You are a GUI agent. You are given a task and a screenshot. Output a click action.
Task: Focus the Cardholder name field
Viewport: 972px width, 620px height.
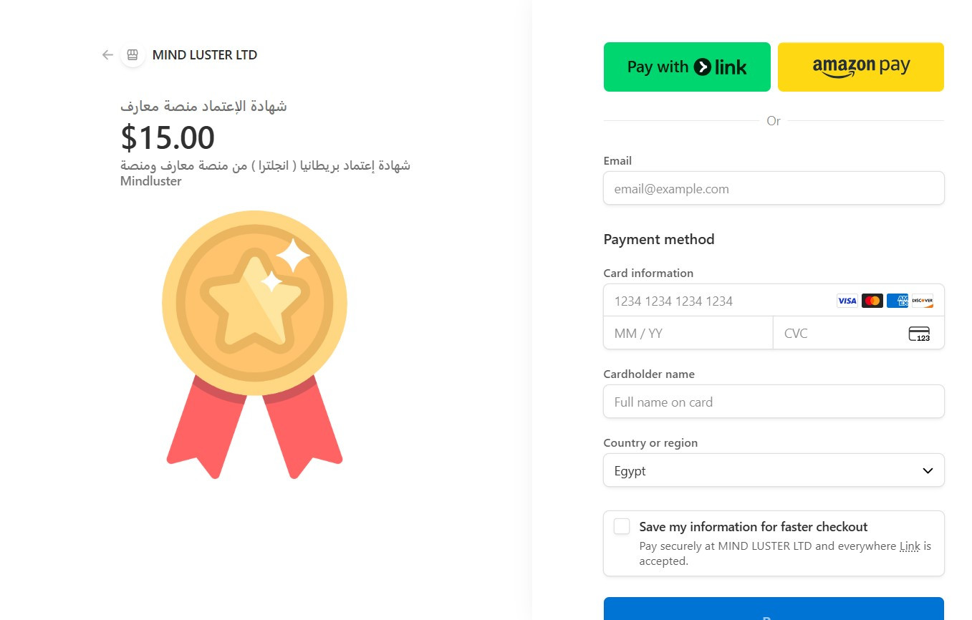[x=774, y=402]
